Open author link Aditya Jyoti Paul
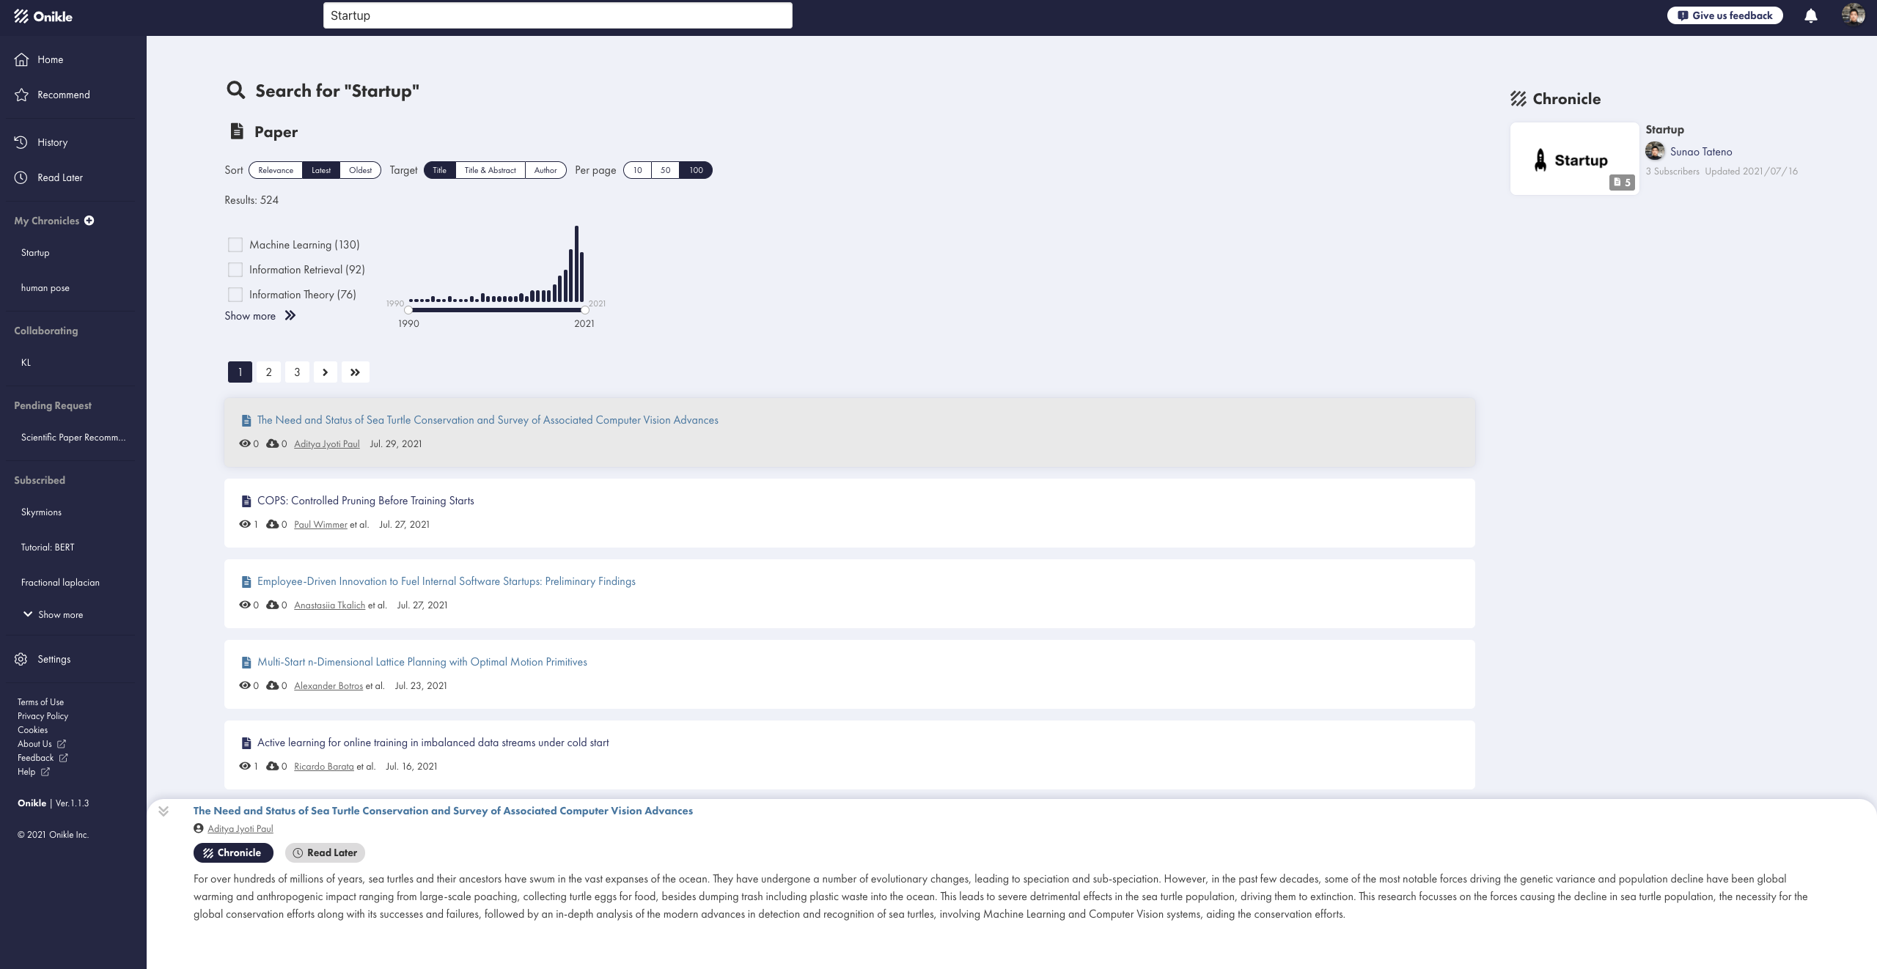 click(326, 443)
